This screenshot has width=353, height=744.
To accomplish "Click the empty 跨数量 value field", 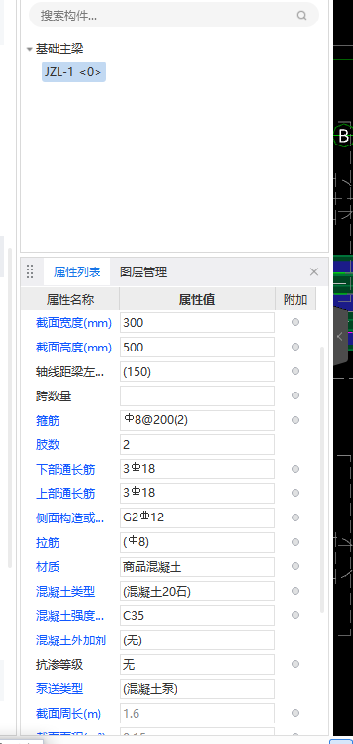I will pos(197,395).
